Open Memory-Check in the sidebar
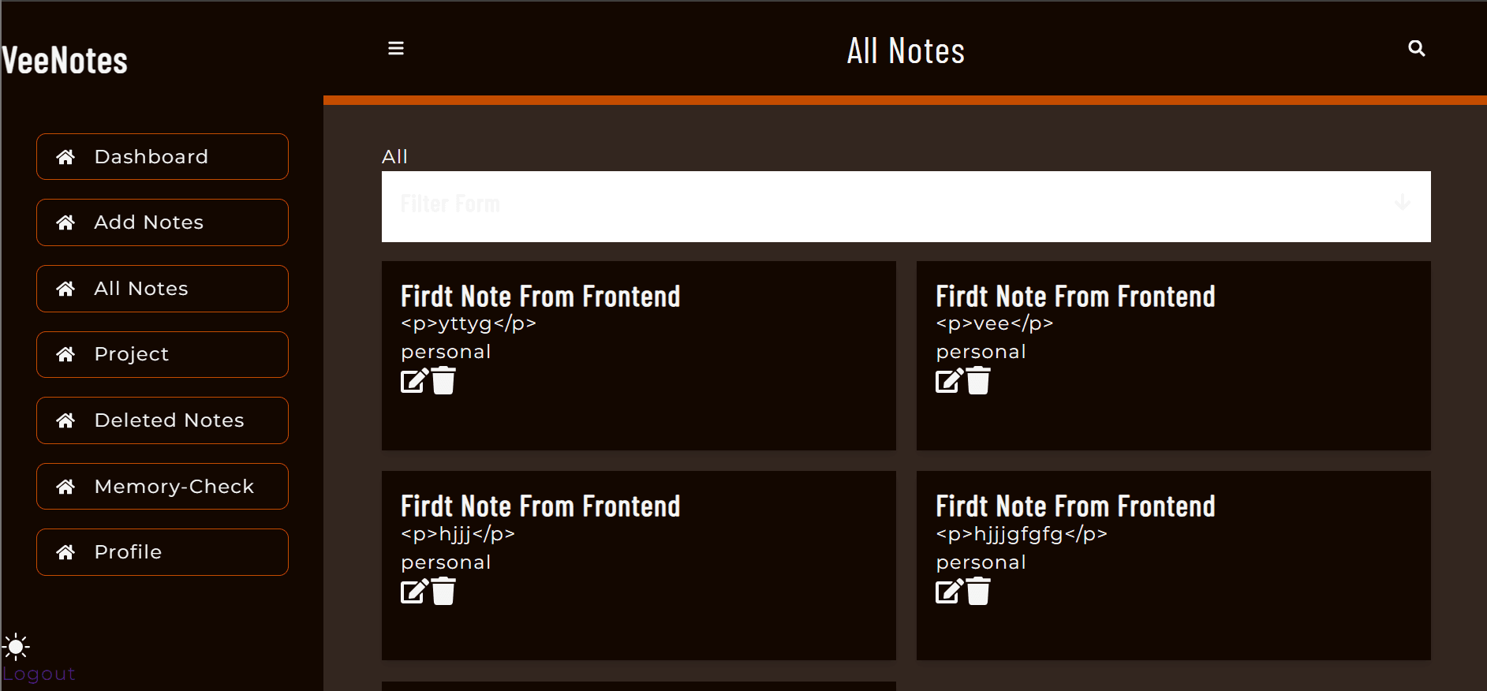Screen dimensions: 1487x691 pos(163,487)
